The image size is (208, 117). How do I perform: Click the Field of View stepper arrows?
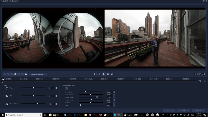coord(56,104)
